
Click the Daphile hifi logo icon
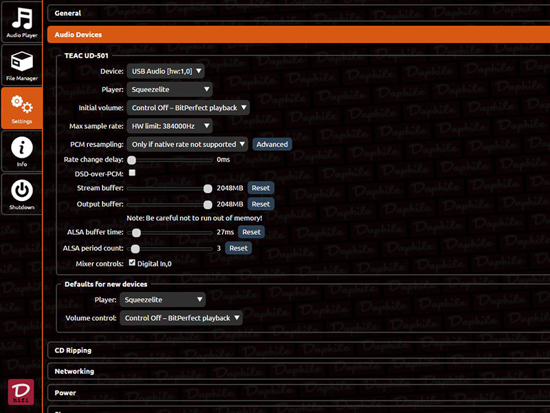pos(21,392)
